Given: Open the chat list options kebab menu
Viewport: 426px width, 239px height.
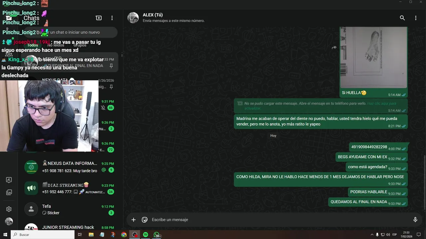Looking at the screenshot, I should (x=112, y=18).
